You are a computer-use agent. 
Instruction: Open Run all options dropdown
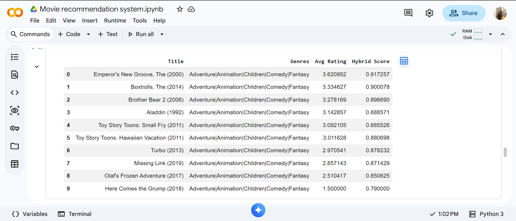click(x=162, y=34)
